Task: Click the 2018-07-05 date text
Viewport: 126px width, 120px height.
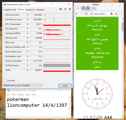Action: [x=97, y=57]
